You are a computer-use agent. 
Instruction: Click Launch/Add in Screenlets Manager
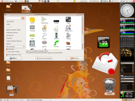click(x=10, y=22)
